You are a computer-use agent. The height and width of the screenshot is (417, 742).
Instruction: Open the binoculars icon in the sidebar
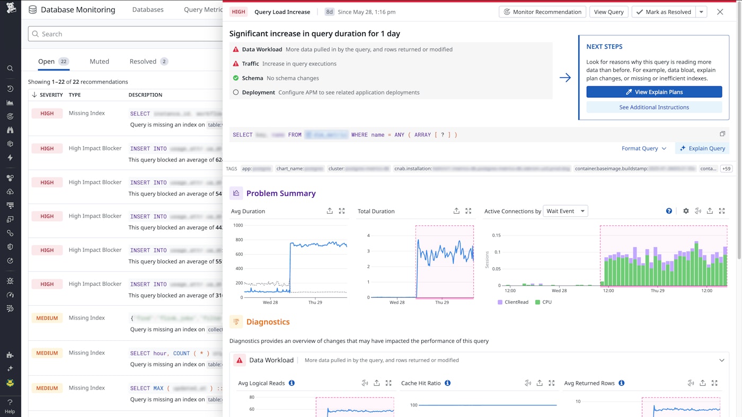click(x=10, y=130)
